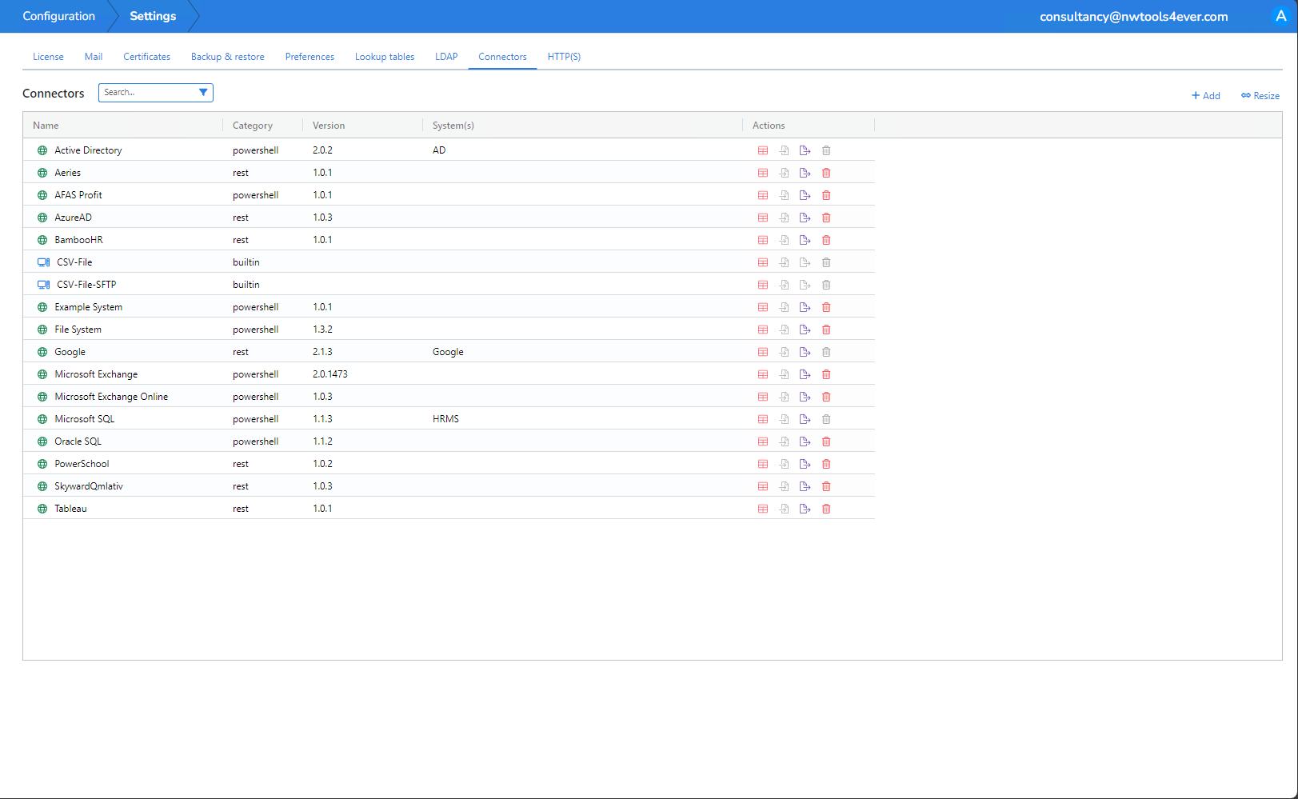
Task: Click the computer icon beside CSV-File
Action: point(43,262)
